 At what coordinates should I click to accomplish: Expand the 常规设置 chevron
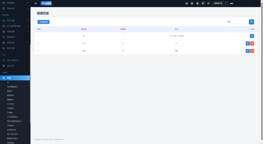tap(27, 32)
